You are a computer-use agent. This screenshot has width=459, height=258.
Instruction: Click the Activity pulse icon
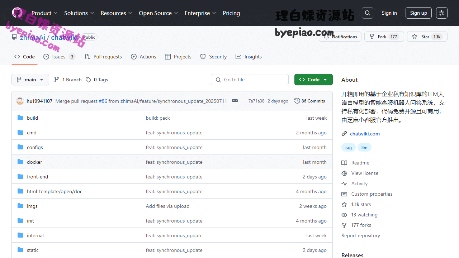click(x=344, y=183)
